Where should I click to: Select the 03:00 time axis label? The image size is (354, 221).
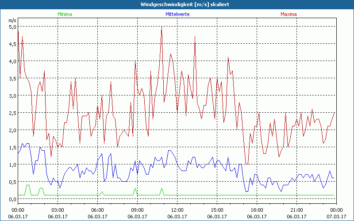pos(58,210)
